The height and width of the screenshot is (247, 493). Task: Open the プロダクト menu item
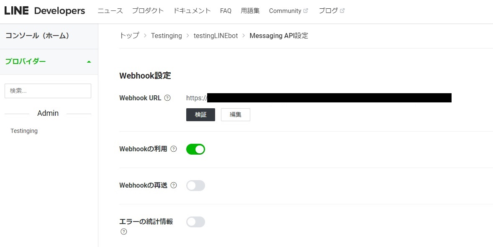tap(148, 11)
